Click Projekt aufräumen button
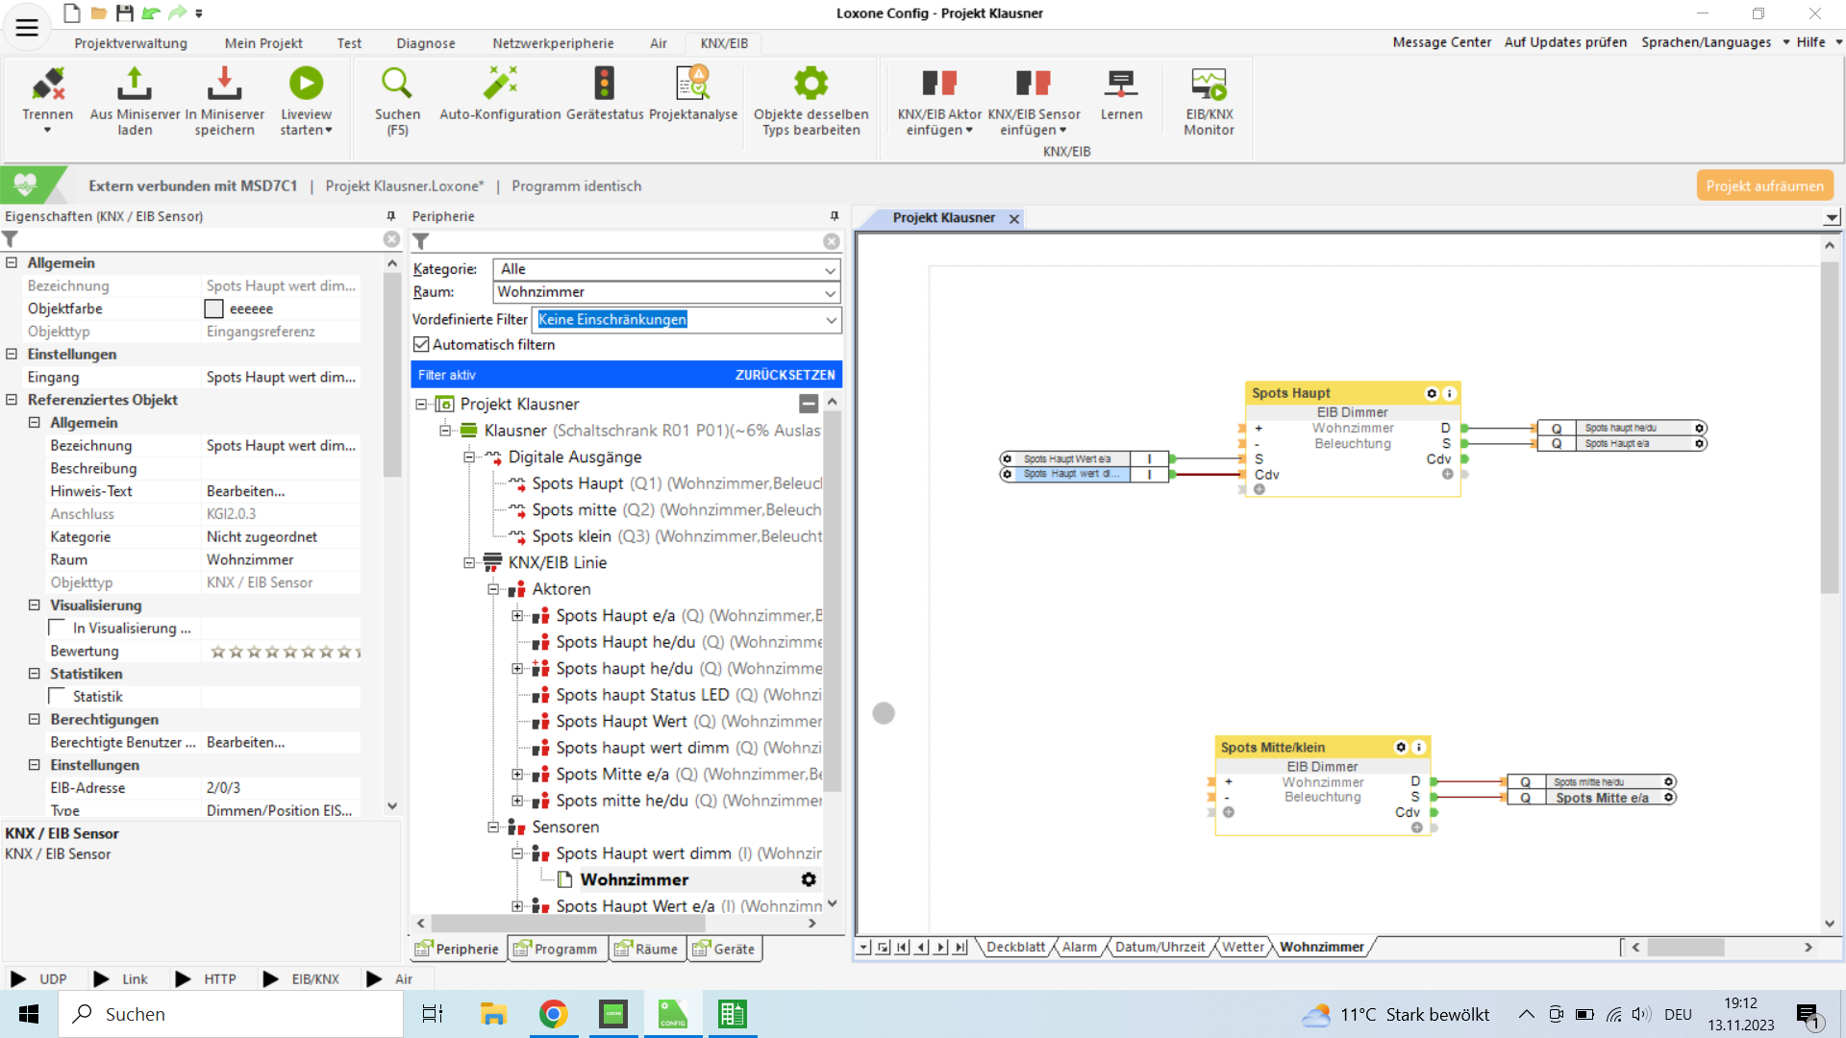This screenshot has width=1846, height=1038. [x=1764, y=185]
